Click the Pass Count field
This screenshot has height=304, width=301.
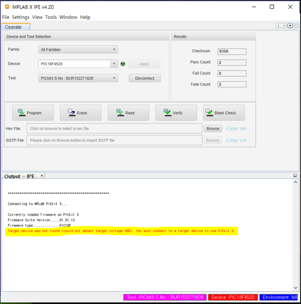(x=232, y=63)
